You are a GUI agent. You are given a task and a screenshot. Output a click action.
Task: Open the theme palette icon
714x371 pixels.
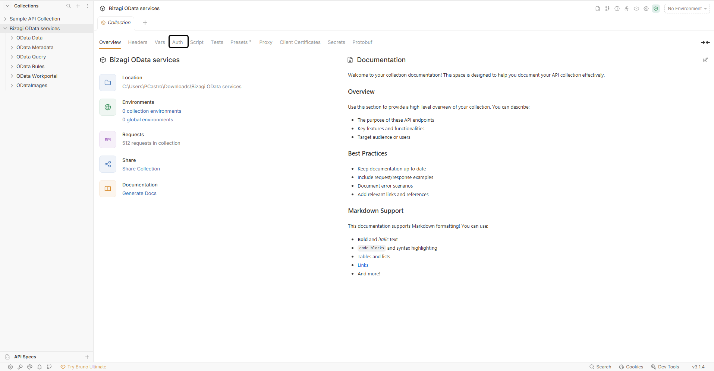pos(30,367)
